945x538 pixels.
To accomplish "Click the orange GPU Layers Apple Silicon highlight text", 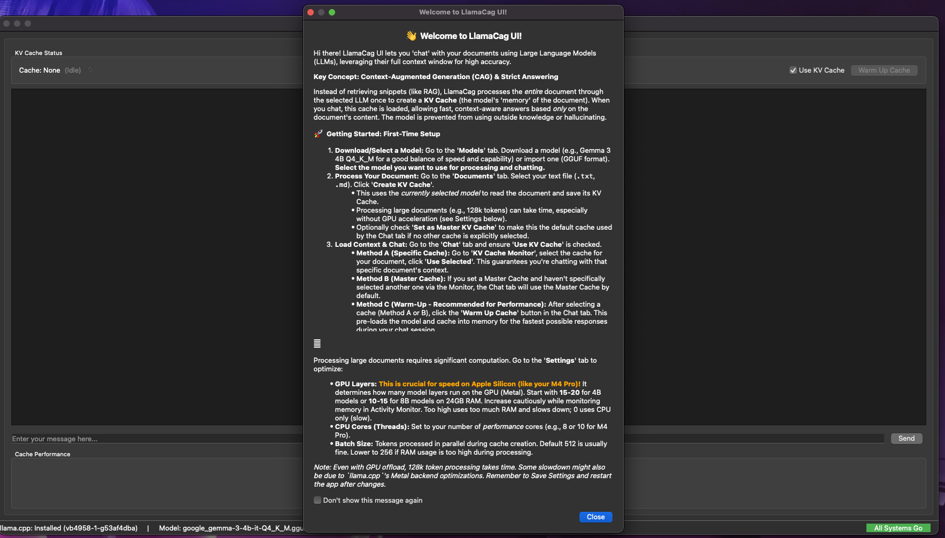I will [479, 384].
